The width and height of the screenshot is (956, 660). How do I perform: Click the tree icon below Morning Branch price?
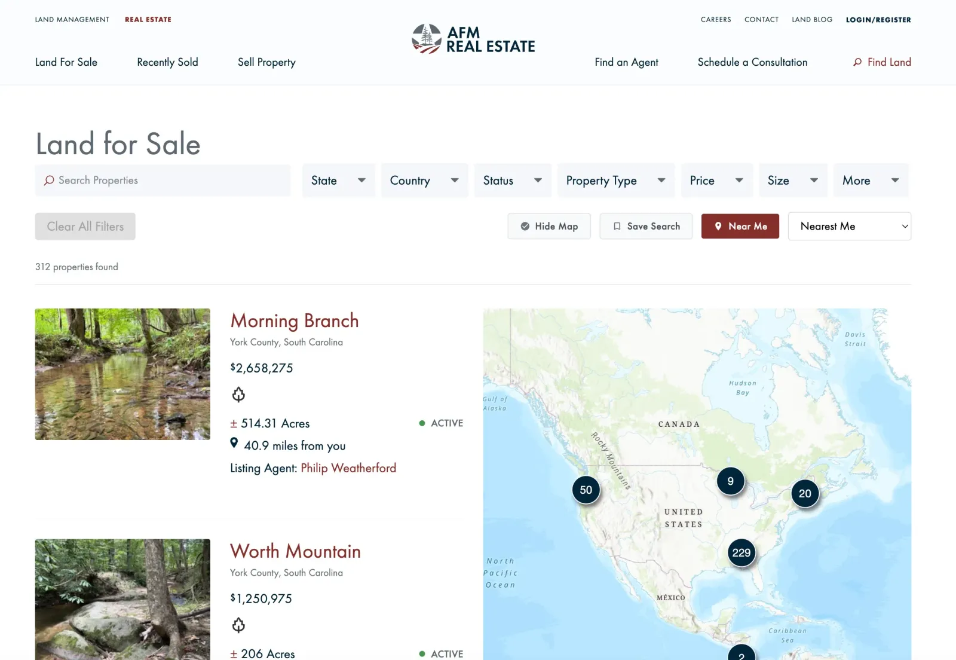[238, 394]
